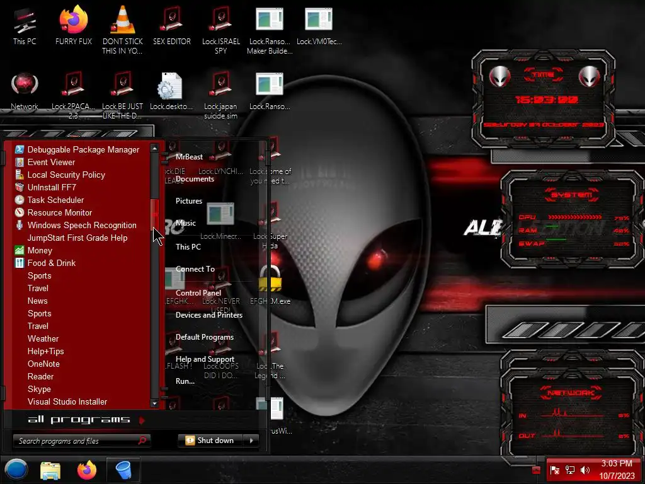Start Windows Speech Recognition

tap(82, 225)
